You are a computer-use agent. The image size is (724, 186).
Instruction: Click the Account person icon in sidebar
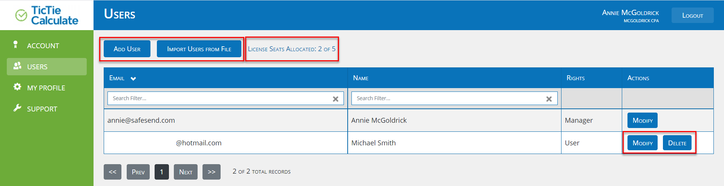[x=15, y=44]
